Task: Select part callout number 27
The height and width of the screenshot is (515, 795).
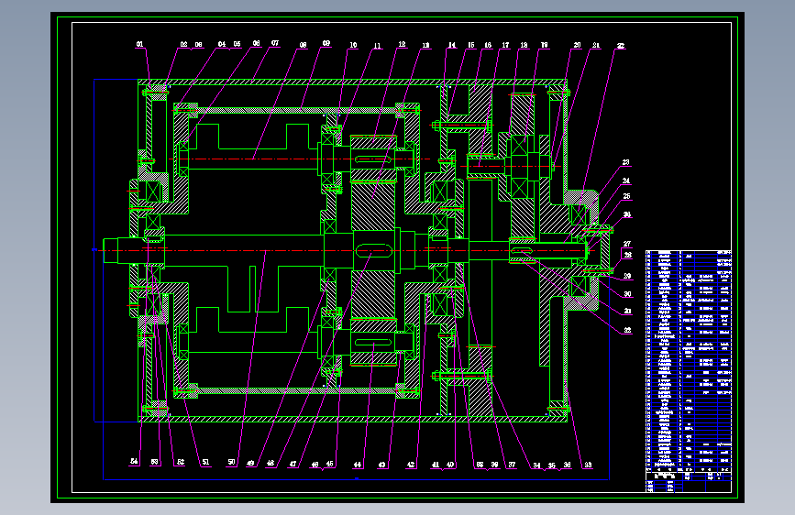Action: coord(628,245)
